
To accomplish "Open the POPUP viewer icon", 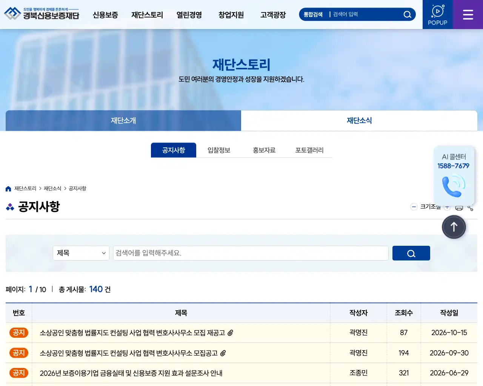I will tap(438, 15).
